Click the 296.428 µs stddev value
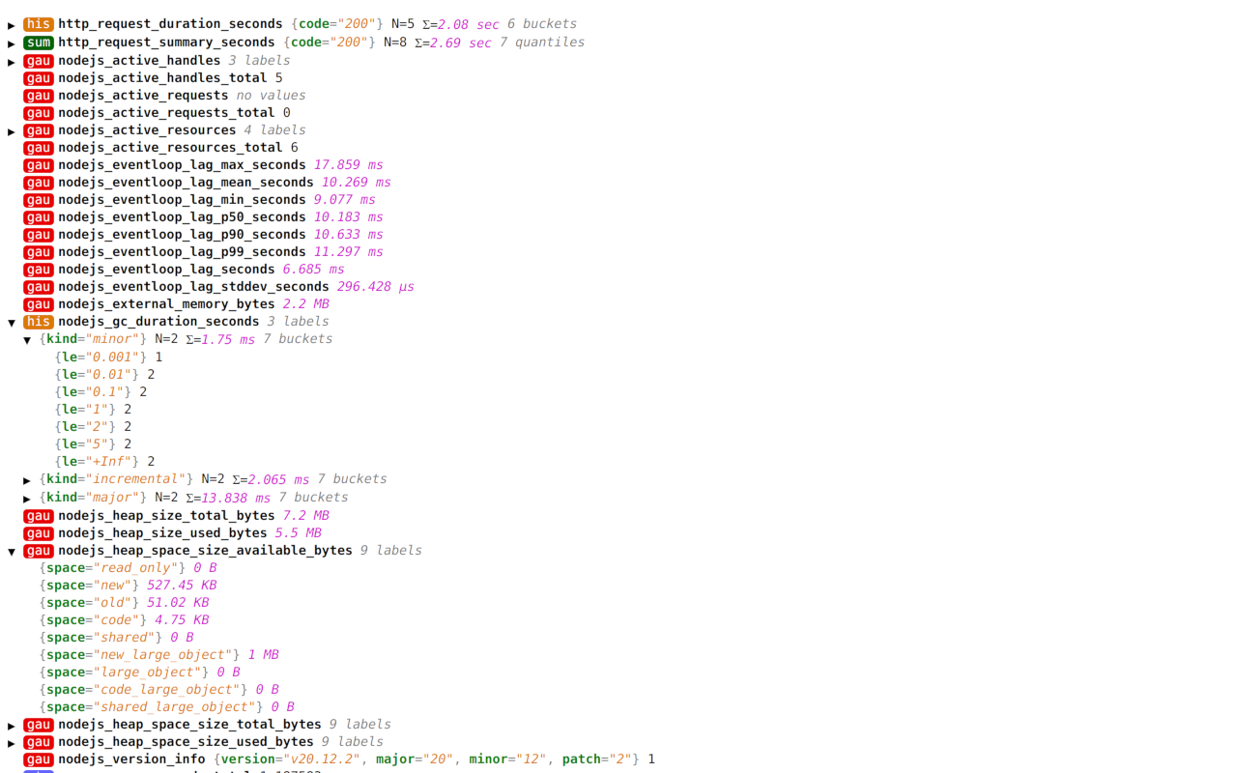Image resolution: width=1237 pixels, height=773 pixels. [x=375, y=287]
